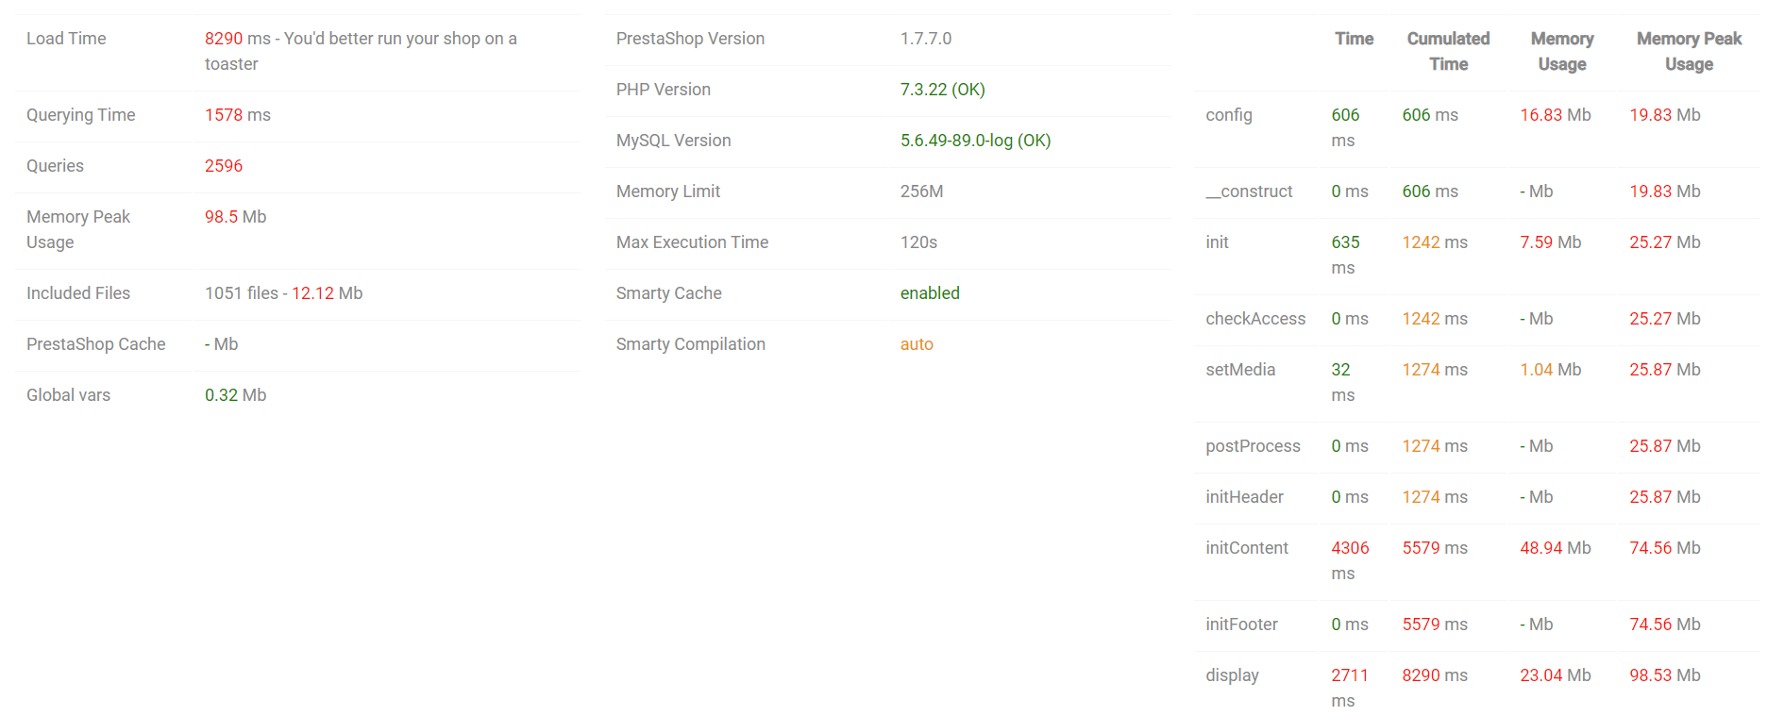Select the 98.5 Mb memory peak value
This screenshot has width=1784, height=716.
pyautogui.click(x=235, y=217)
